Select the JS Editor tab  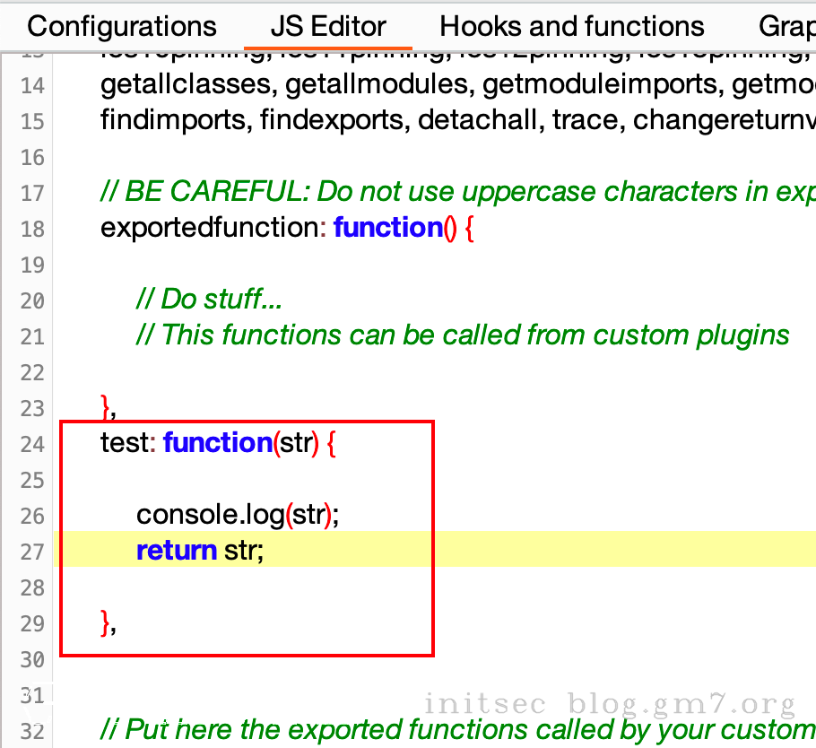pos(328,26)
